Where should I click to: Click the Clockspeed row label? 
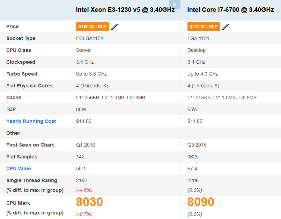click(21, 62)
